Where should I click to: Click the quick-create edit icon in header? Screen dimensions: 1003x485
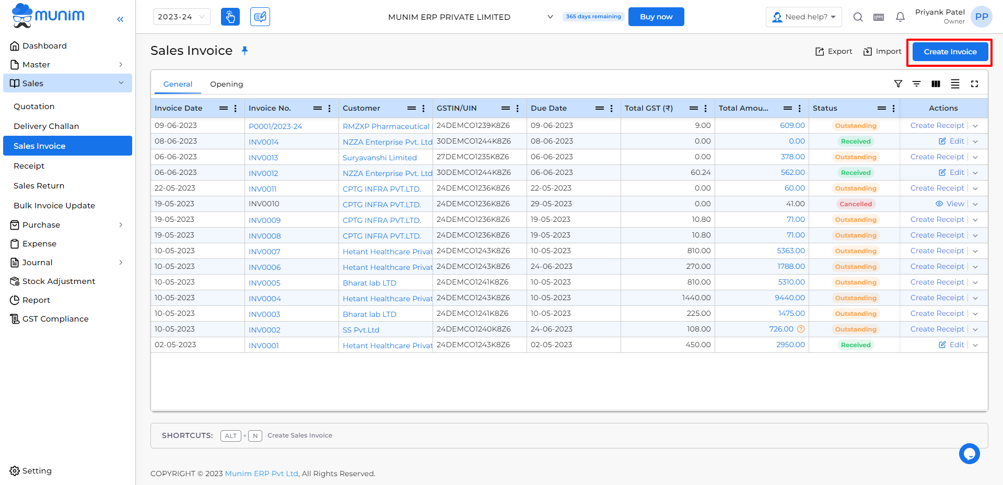(260, 17)
